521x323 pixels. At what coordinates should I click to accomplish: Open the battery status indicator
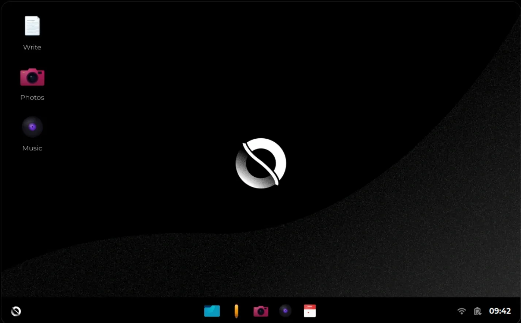477,311
